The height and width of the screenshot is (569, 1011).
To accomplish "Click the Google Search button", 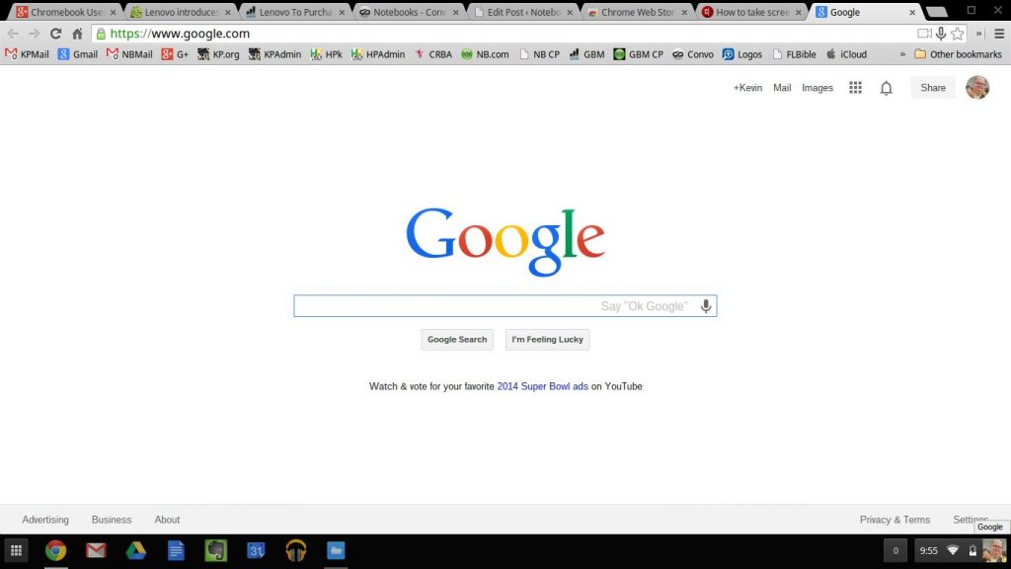I will point(457,340).
